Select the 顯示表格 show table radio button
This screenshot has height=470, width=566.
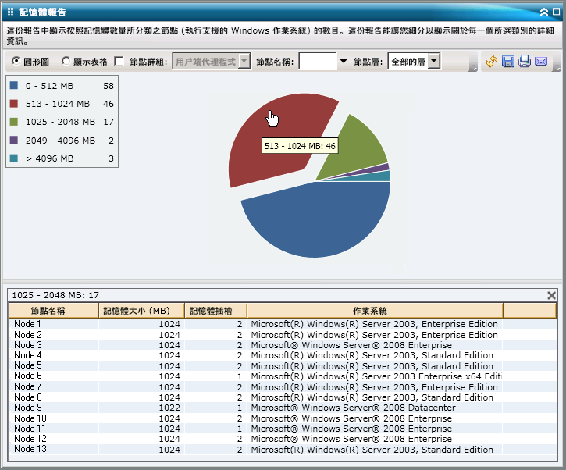coord(66,61)
